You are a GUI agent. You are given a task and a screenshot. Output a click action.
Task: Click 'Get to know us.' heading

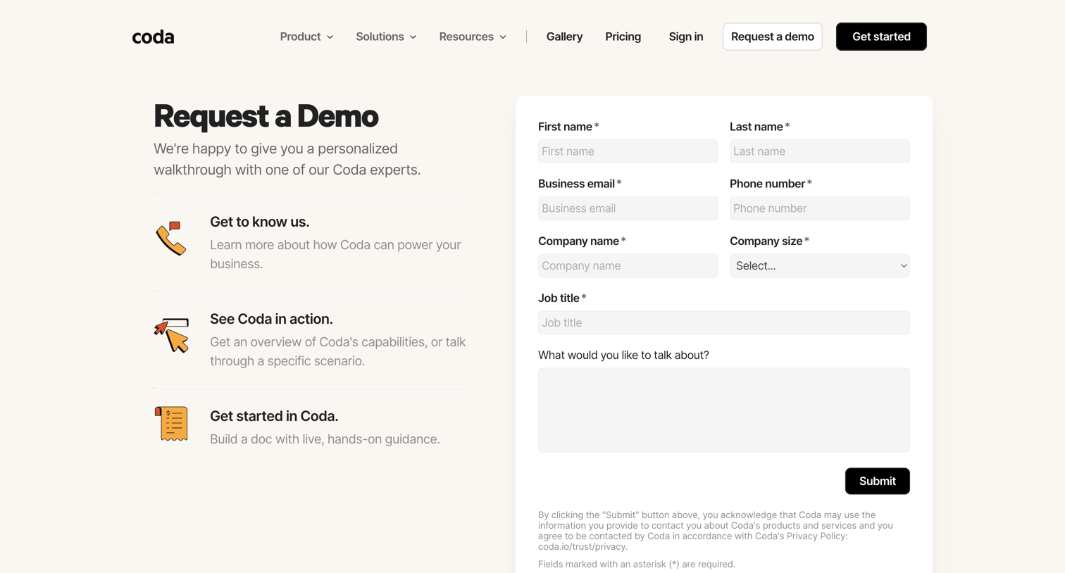coord(259,222)
